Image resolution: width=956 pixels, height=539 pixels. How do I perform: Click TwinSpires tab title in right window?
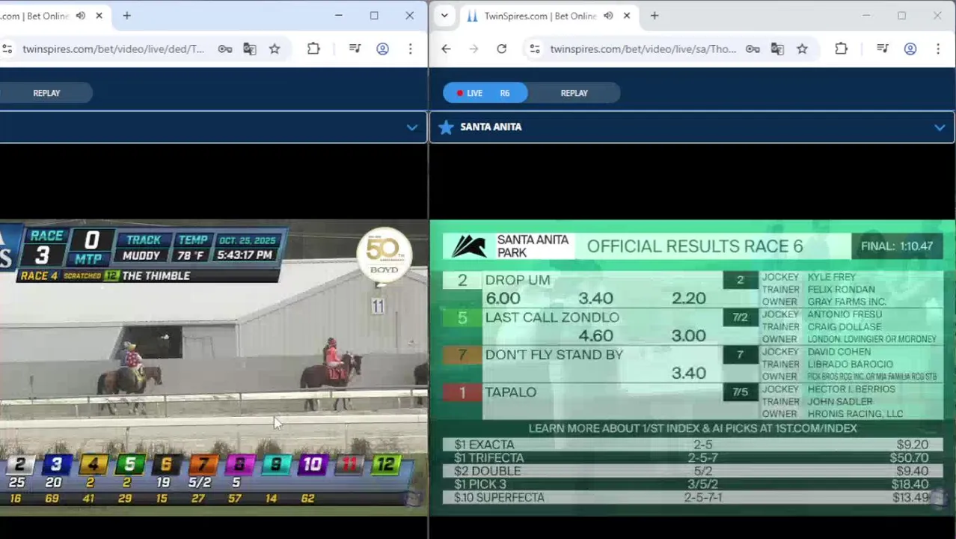coord(540,16)
